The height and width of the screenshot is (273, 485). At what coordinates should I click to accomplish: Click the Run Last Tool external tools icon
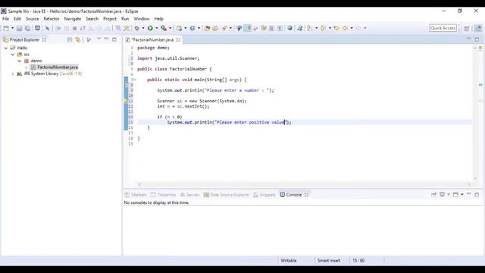[164, 28]
